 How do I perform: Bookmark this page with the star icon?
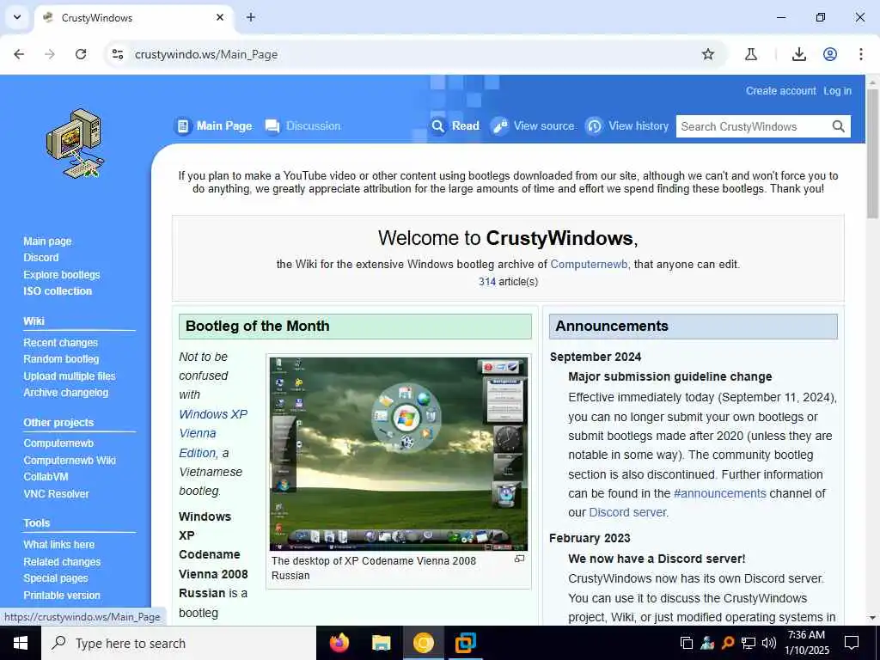(708, 54)
